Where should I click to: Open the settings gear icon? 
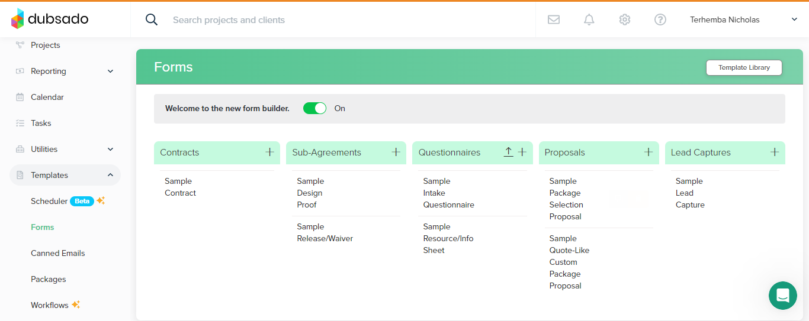(x=625, y=20)
